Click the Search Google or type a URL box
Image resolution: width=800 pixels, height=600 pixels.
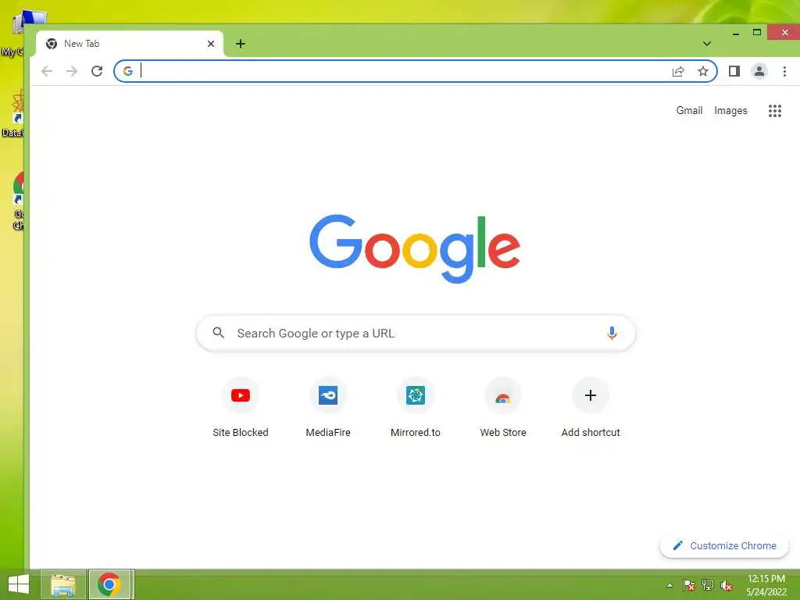tap(416, 333)
